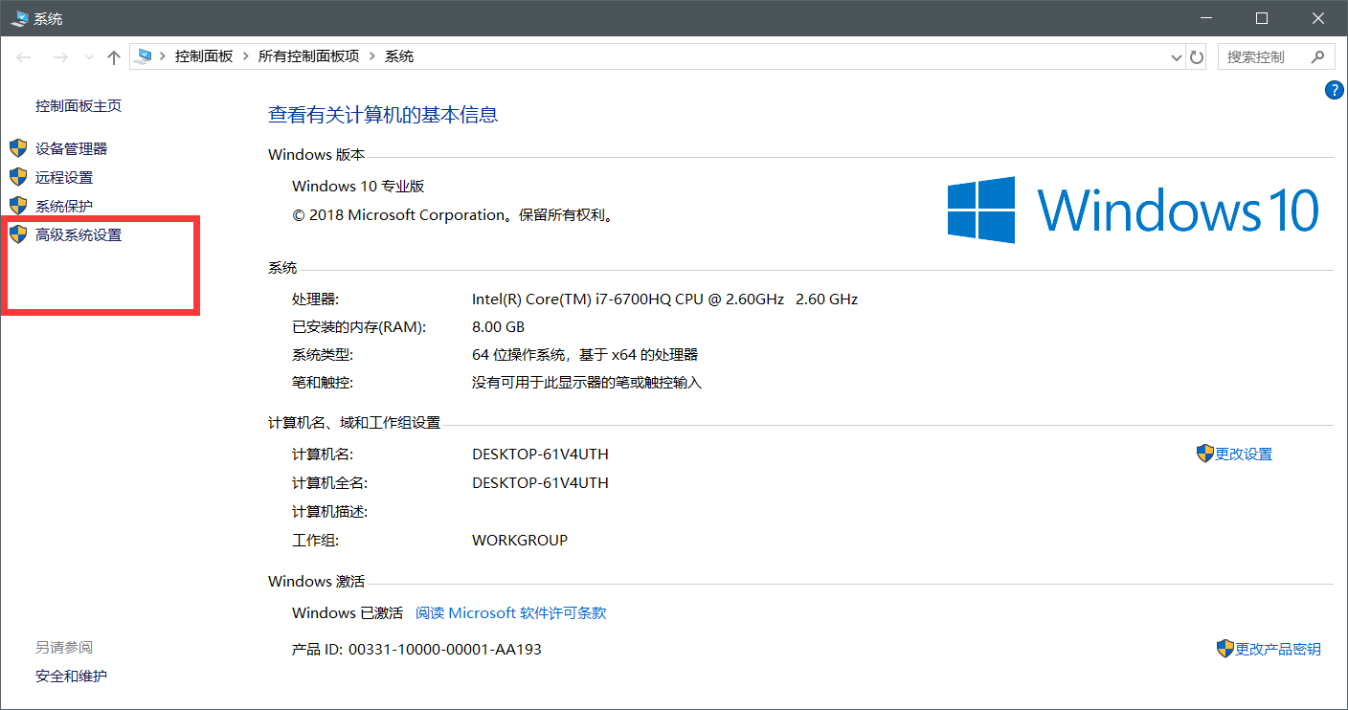The height and width of the screenshot is (710, 1348).
Task: Click the Windows 10 logo
Action: click(x=1134, y=210)
